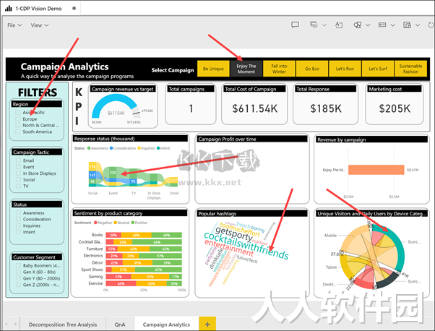This screenshot has width=435, height=331.
Task: Click the previous page tabs arrow
Action: [x=7, y=324]
